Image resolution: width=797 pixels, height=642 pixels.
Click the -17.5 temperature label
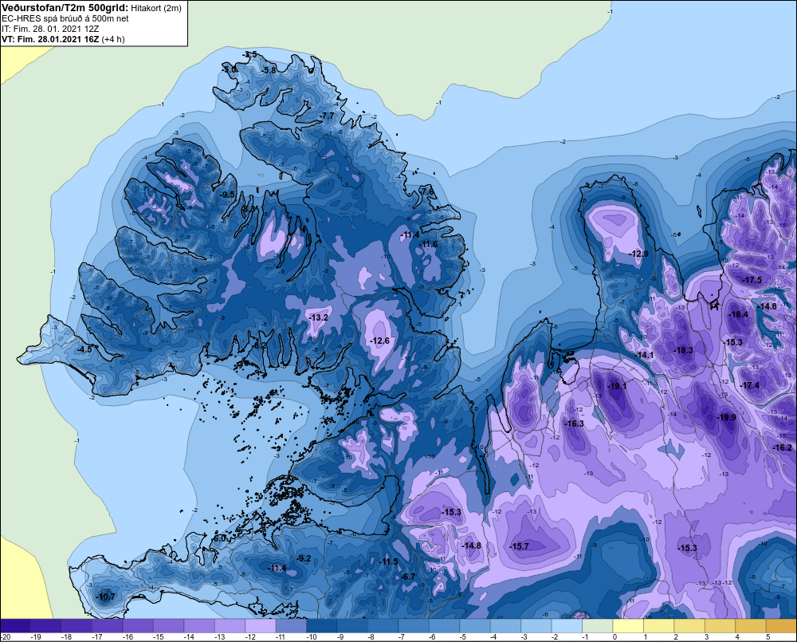(x=753, y=280)
